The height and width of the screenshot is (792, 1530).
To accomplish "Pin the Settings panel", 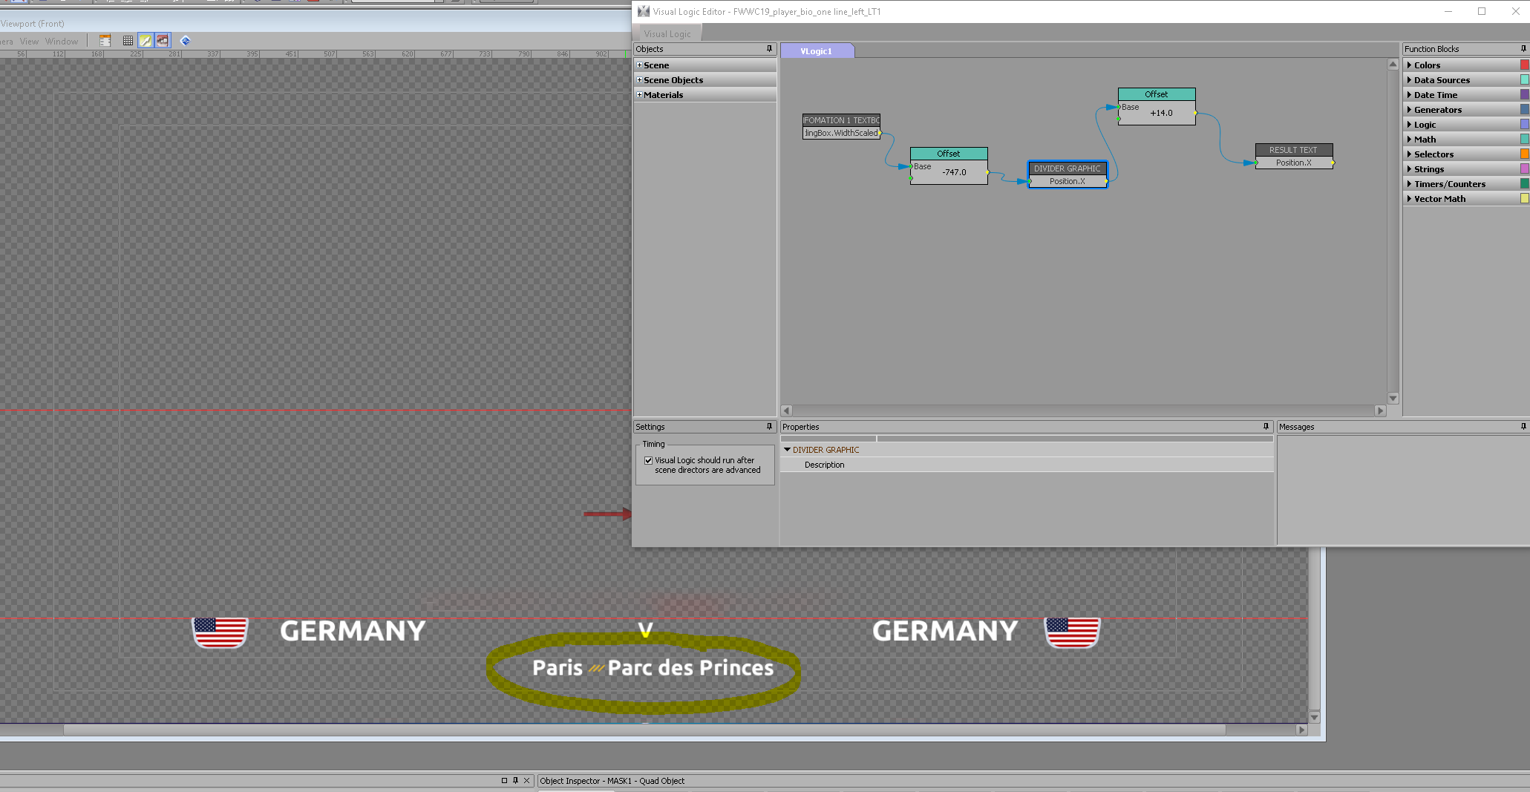I will coord(769,427).
